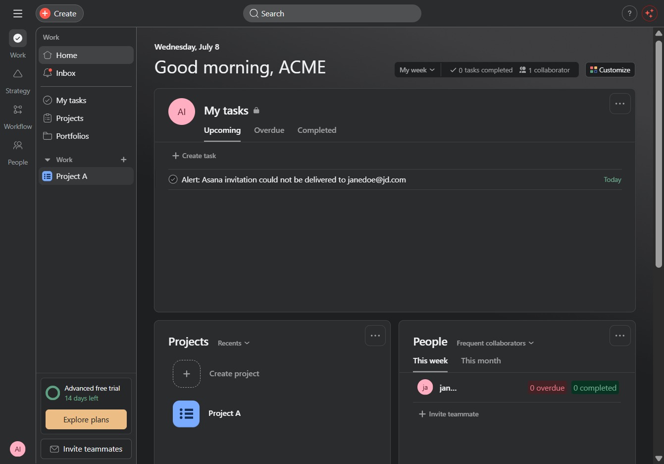Click the scrollbar up arrow
Image resolution: width=664 pixels, height=464 pixels.
click(659, 33)
